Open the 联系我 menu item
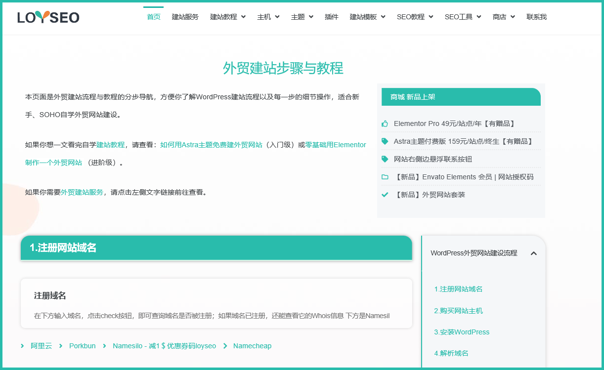 (x=536, y=17)
